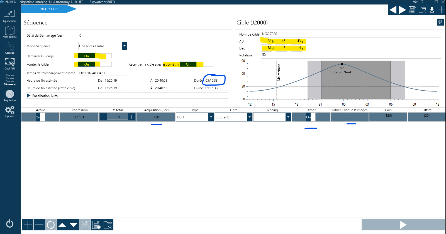446x234 pixels.
Task: Add a new target with top-right plus
Action: coord(442,10)
